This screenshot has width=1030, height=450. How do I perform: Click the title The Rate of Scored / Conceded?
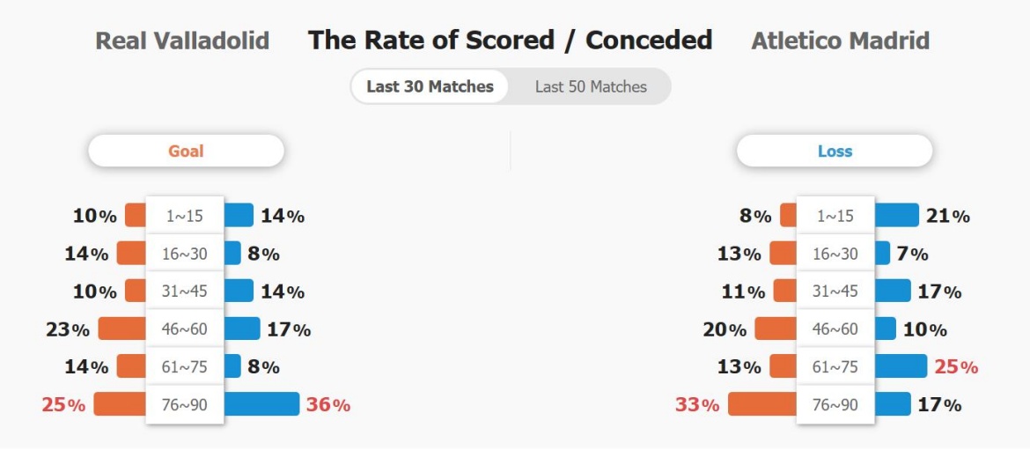(511, 41)
